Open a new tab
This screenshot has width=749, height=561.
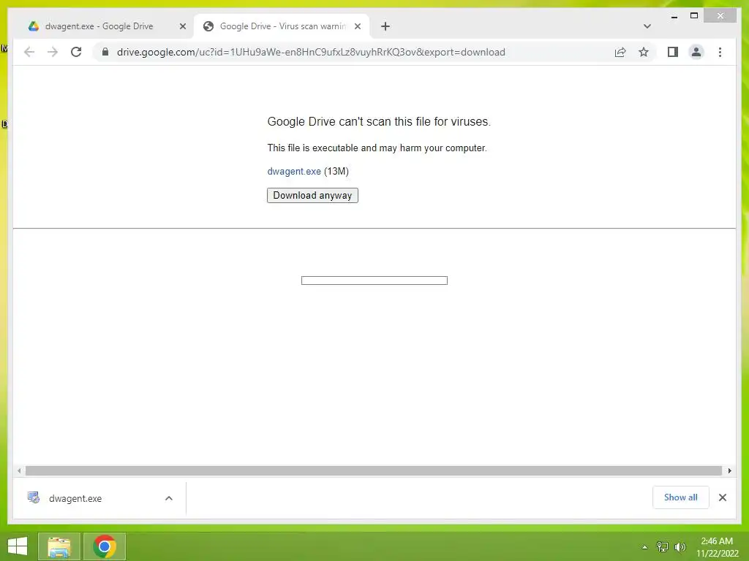(x=385, y=26)
